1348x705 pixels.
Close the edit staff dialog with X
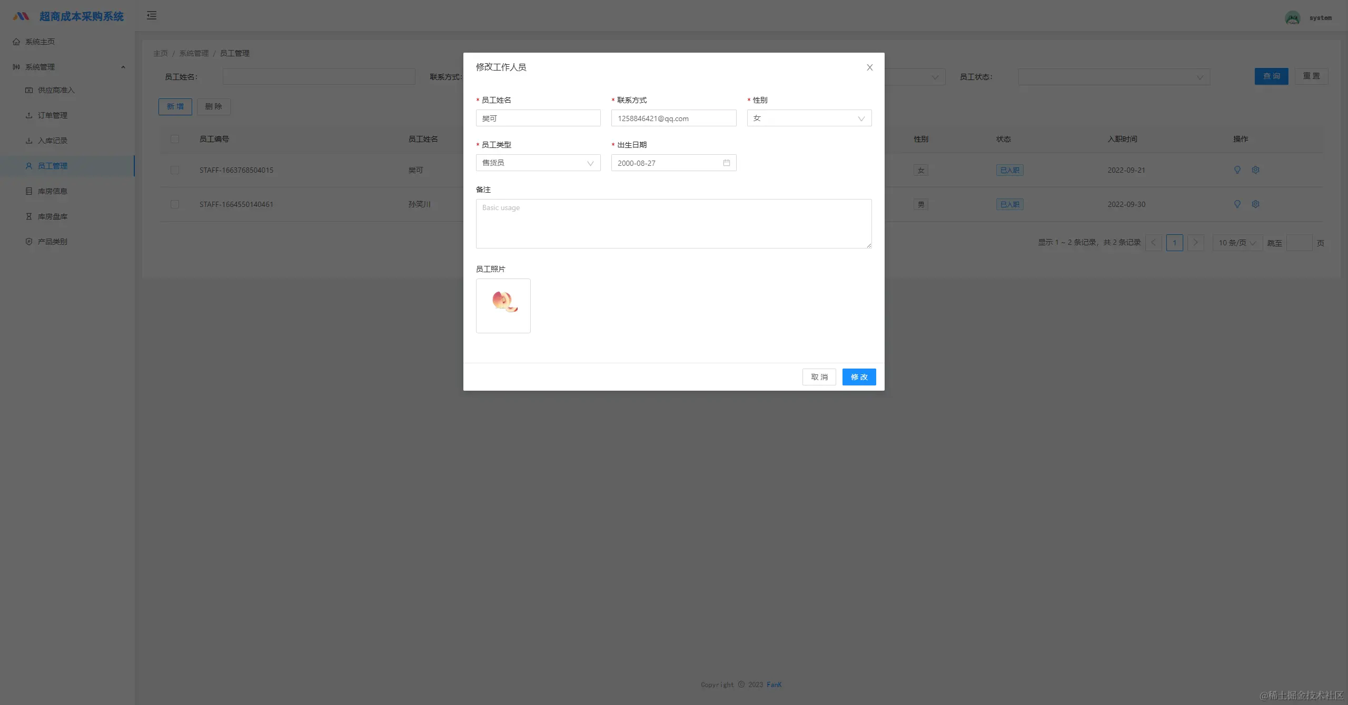[869, 67]
